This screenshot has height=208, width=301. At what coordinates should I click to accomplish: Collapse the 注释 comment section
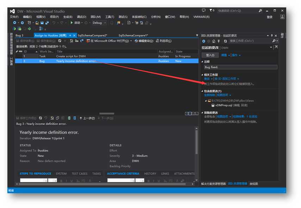pyautogui.click(x=202, y=62)
